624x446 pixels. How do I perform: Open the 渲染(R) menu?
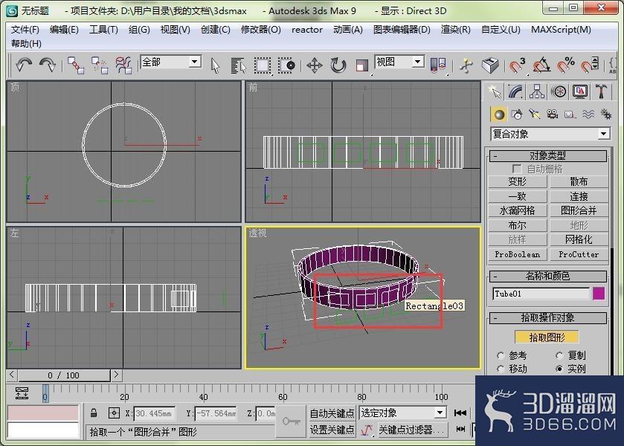pyautogui.click(x=456, y=30)
